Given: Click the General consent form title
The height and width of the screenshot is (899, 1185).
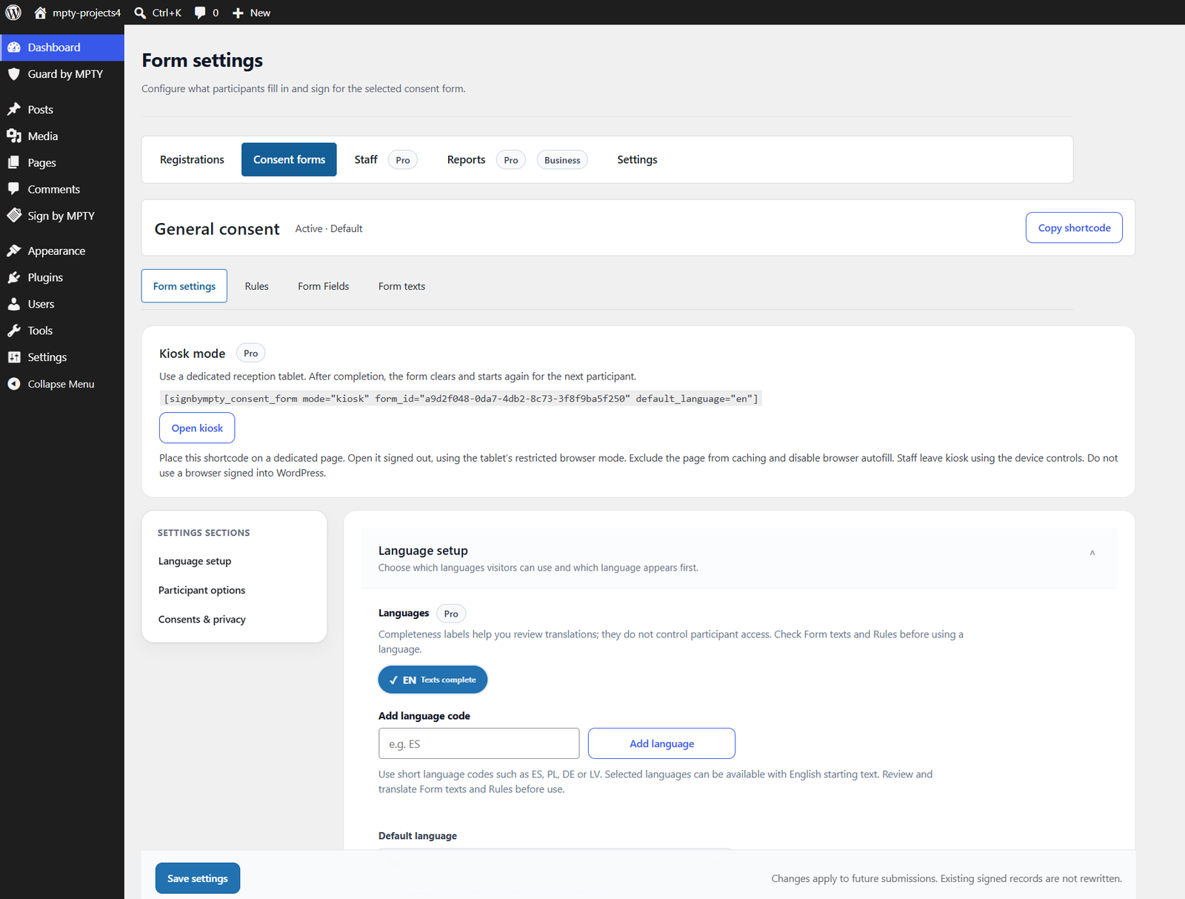Looking at the screenshot, I should (217, 229).
